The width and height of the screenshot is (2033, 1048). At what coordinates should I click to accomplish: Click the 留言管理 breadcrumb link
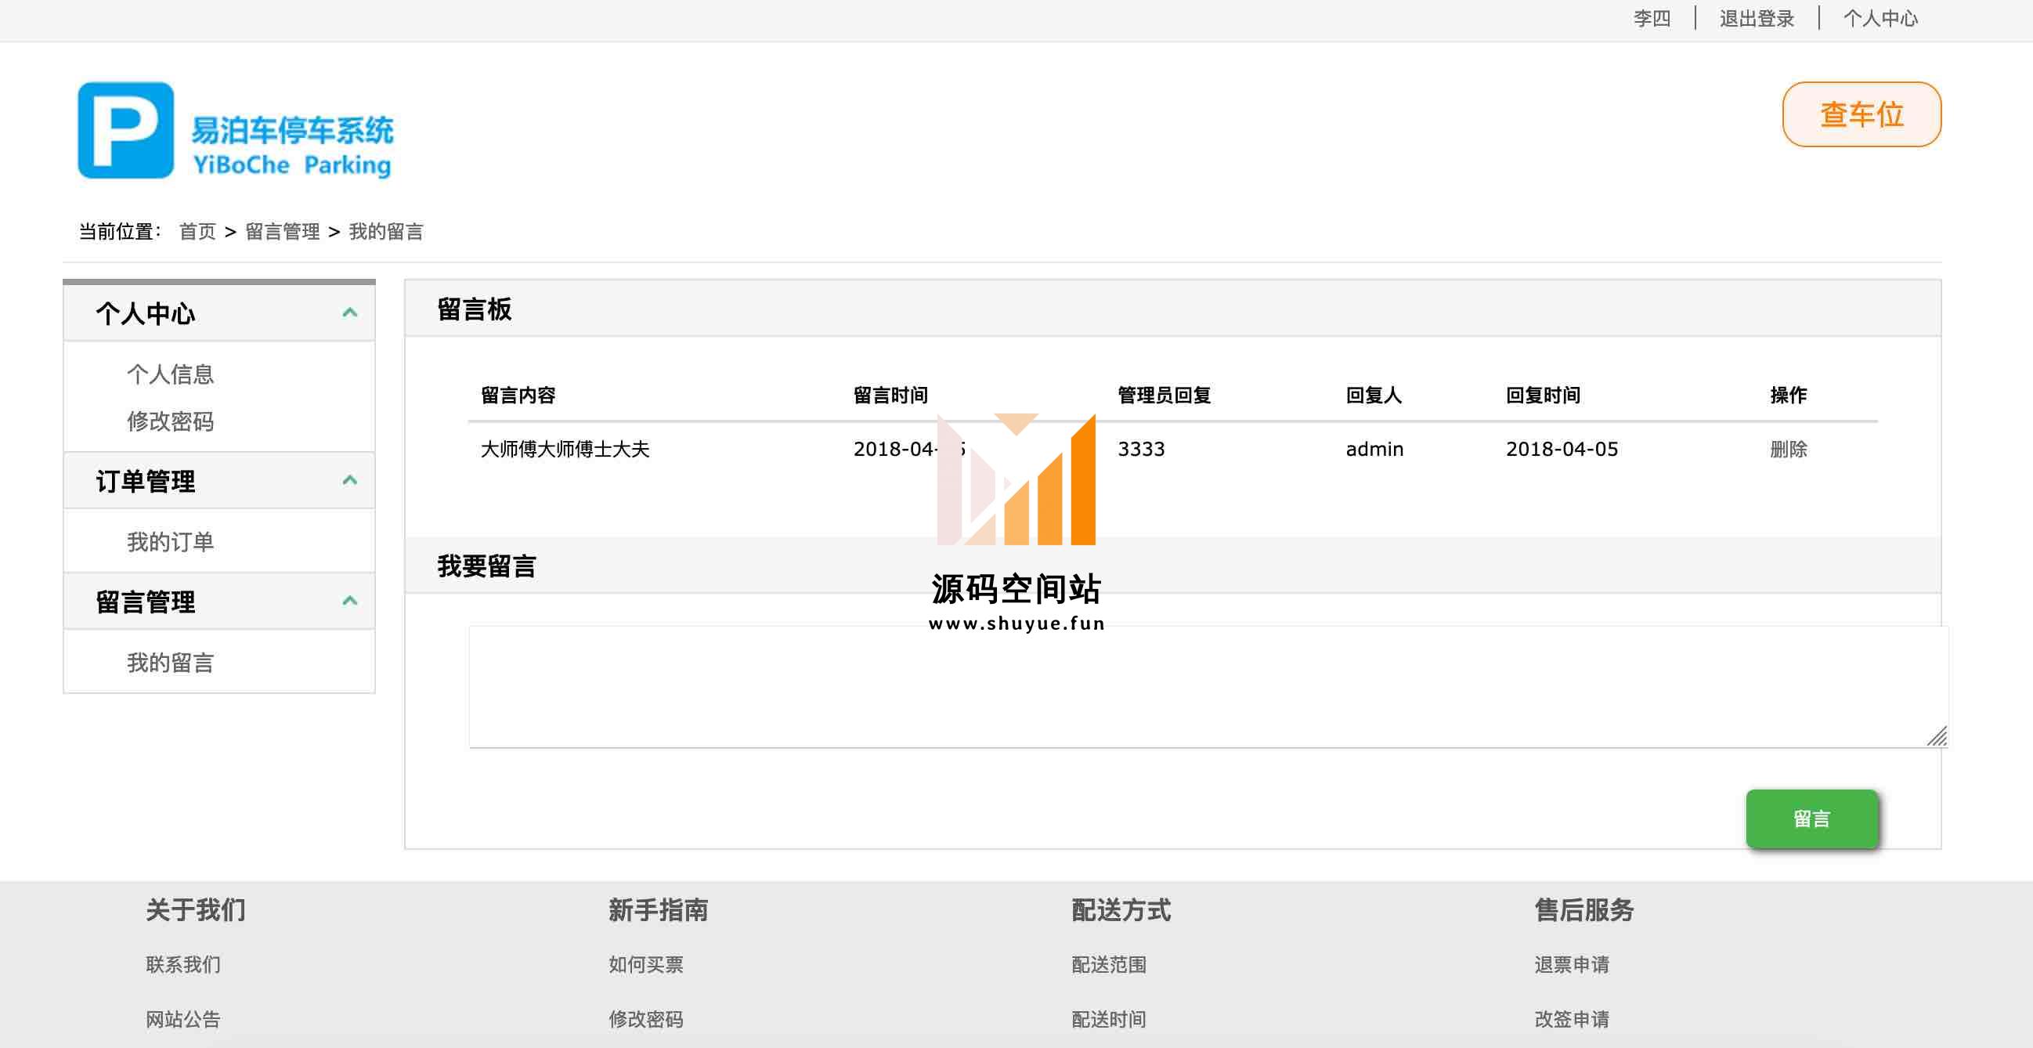[283, 231]
